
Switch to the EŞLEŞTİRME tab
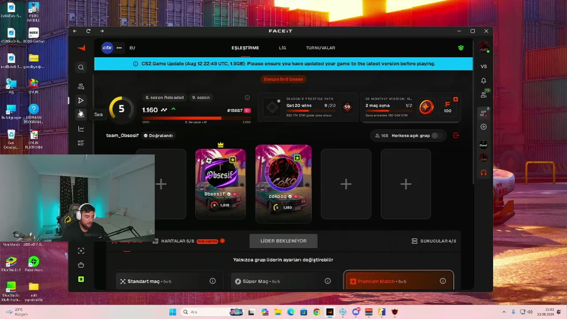pyautogui.click(x=245, y=48)
